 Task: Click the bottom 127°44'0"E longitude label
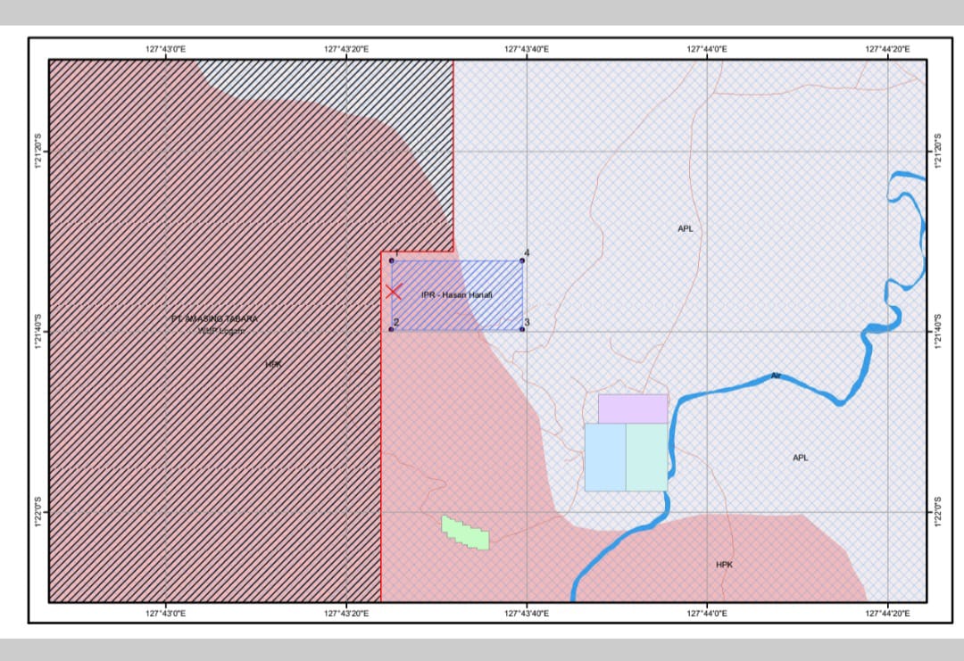click(707, 613)
